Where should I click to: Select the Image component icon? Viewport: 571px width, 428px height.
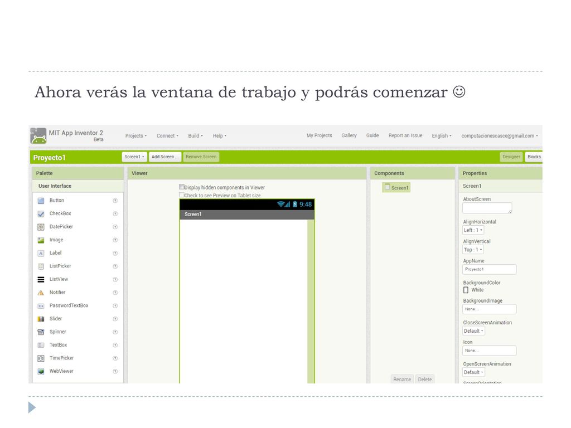[41, 240]
